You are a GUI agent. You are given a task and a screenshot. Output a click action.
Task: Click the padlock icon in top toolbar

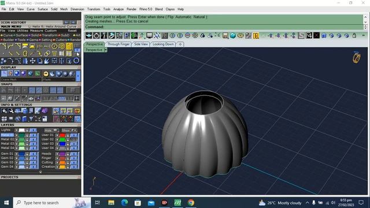pos(354,36)
